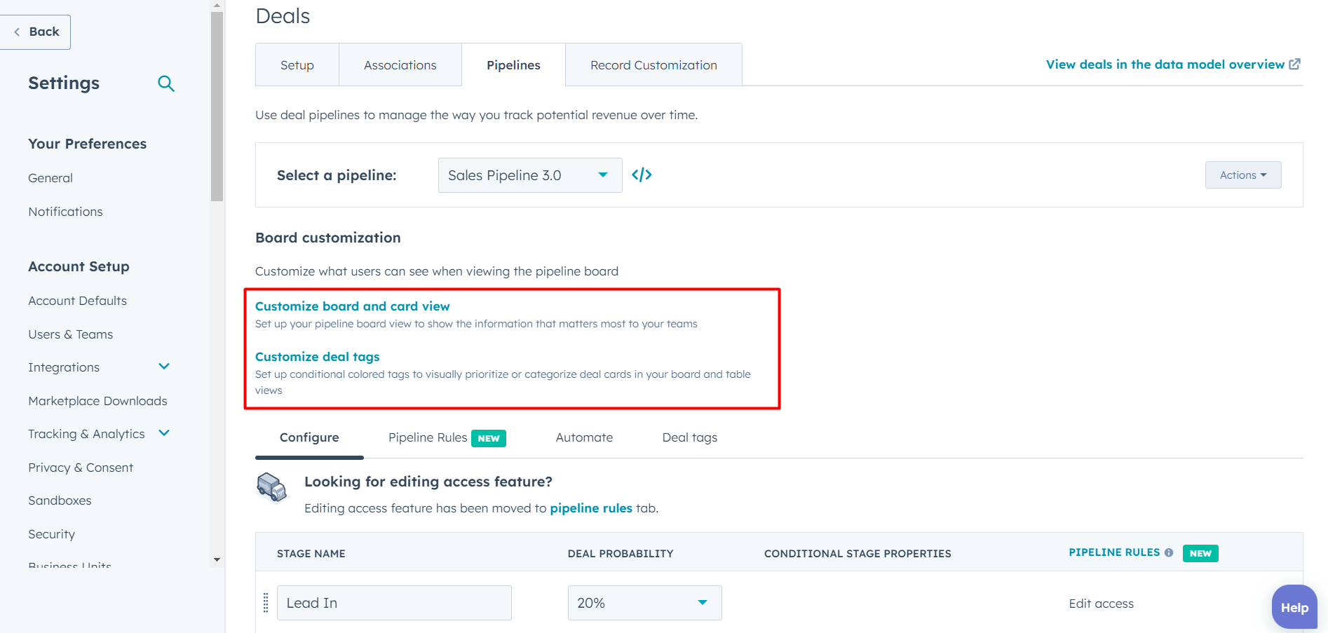Screen dimensions: 1328x633
Task: Open Help via the floating Help button
Action: 1294,607
